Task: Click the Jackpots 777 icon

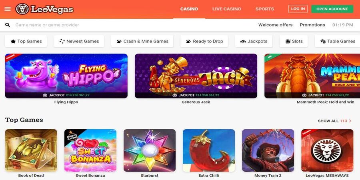Action: tap(243, 41)
